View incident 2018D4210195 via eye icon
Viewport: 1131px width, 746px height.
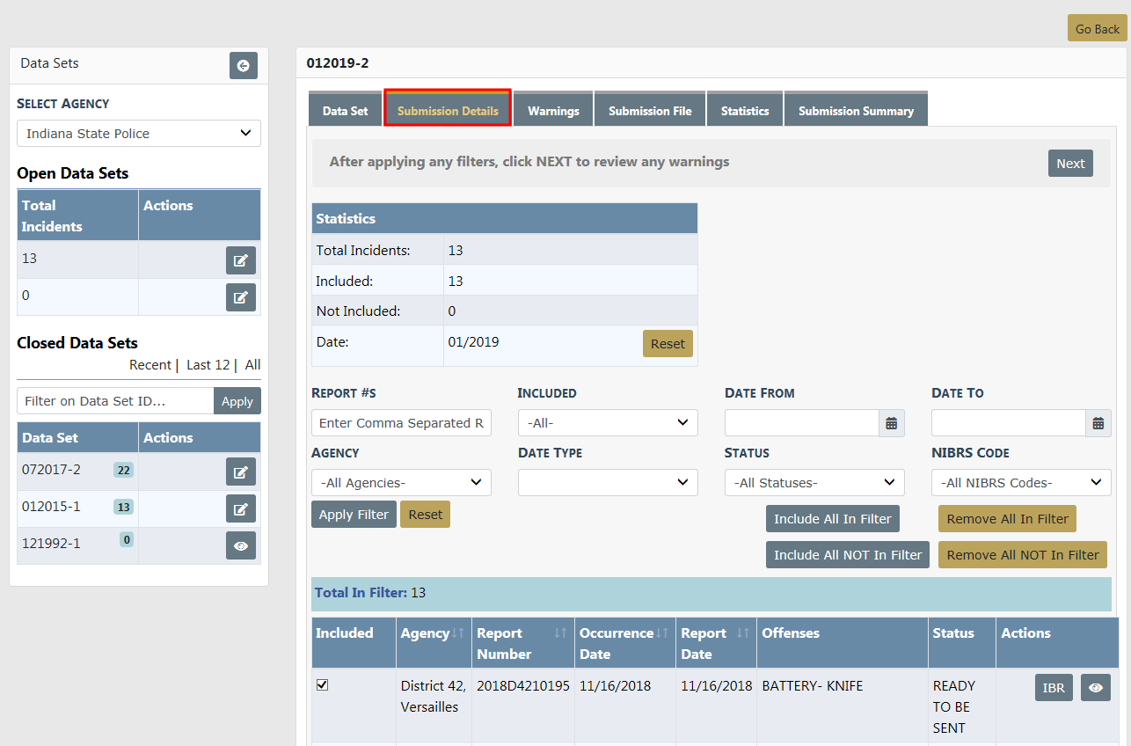click(1095, 688)
